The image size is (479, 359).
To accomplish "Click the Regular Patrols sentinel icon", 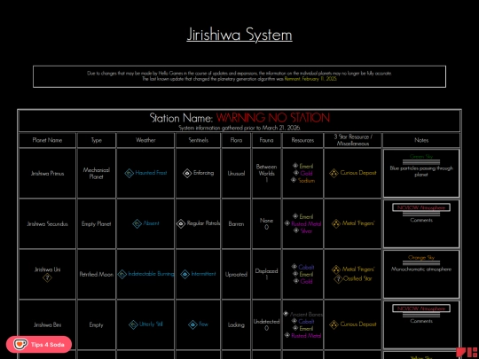I will [x=181, y=223].
